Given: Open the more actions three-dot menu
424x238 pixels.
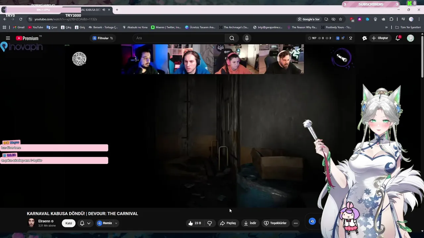Looking at the screenshot, I should pyautogui.click(x=295, y=223).
